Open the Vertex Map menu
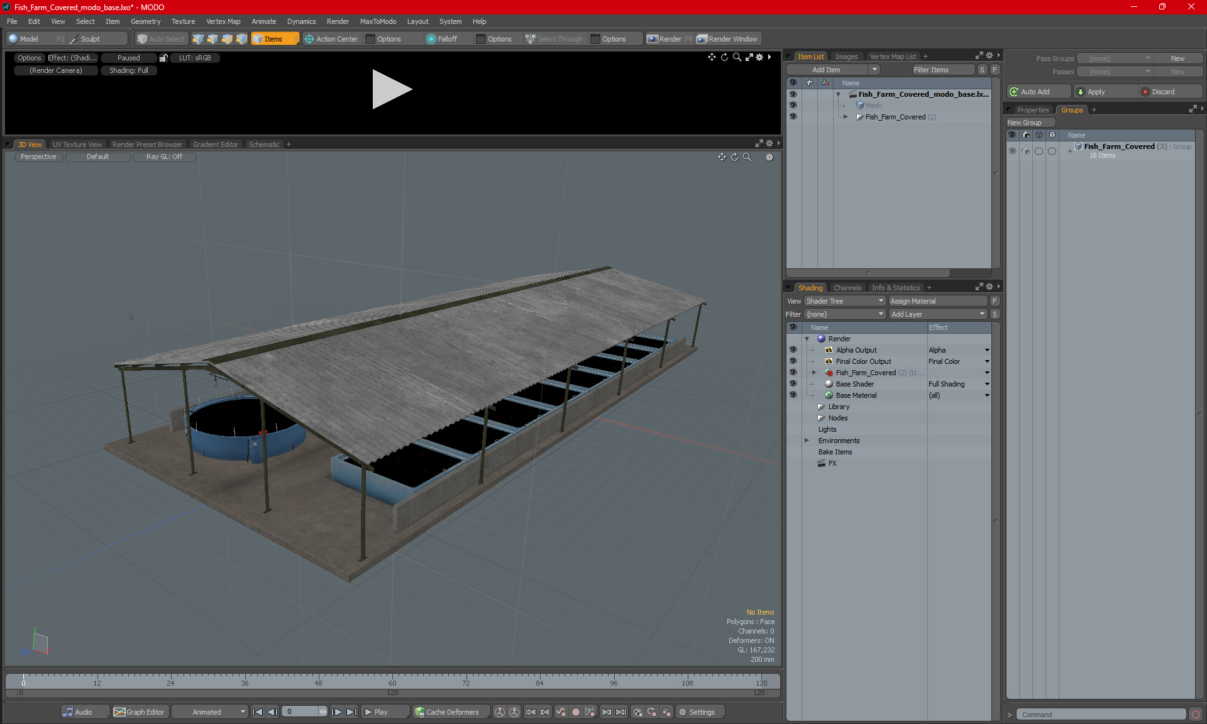This screenshot has width=1207, height=724. pyautogui.click(x=223, y=21)
